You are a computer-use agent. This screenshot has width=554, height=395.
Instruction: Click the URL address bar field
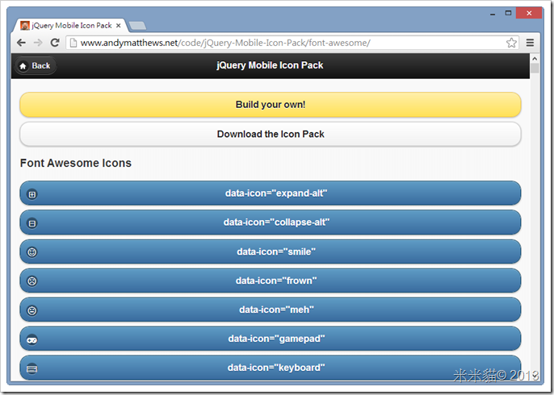[292, 43]
